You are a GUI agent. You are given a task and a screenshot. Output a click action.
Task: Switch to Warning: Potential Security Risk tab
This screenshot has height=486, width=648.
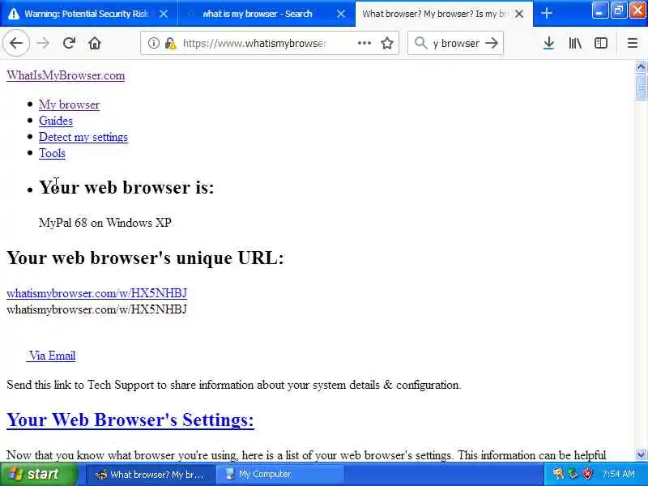(89, 14)
